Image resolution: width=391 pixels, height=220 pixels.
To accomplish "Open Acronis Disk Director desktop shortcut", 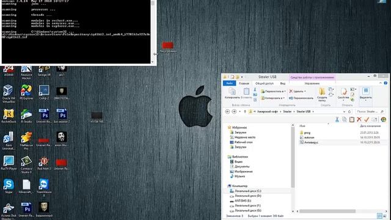I will [9, 211].
